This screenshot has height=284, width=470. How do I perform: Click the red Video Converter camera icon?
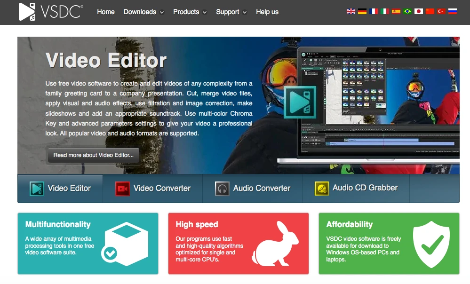[x=122, y=189]
